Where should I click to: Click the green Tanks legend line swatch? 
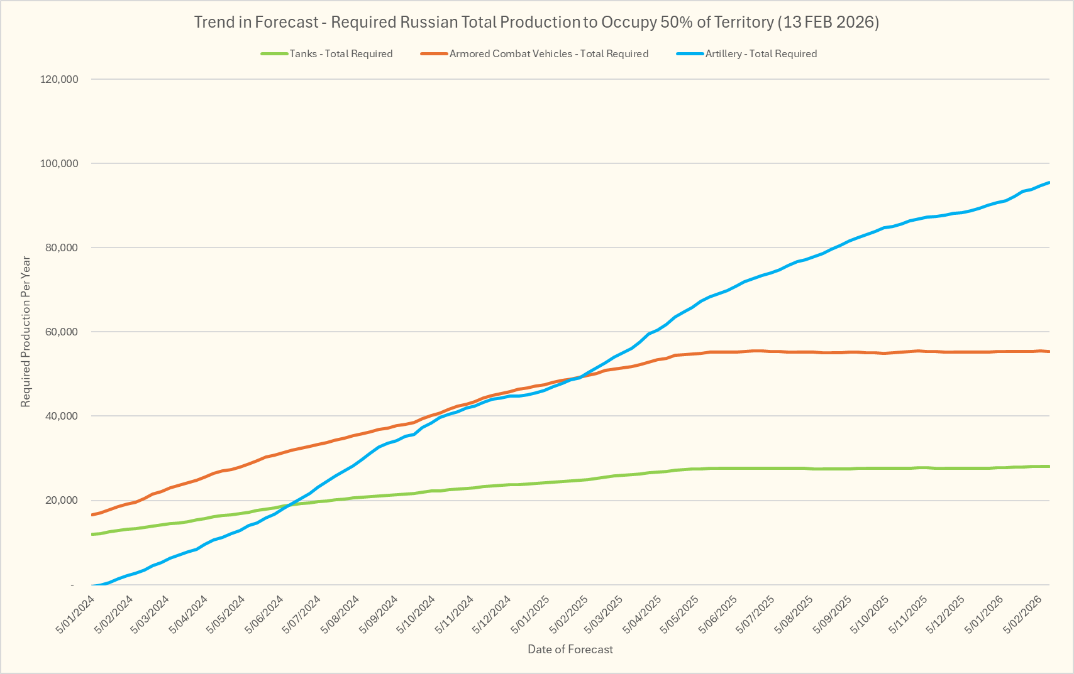(274, 54)
